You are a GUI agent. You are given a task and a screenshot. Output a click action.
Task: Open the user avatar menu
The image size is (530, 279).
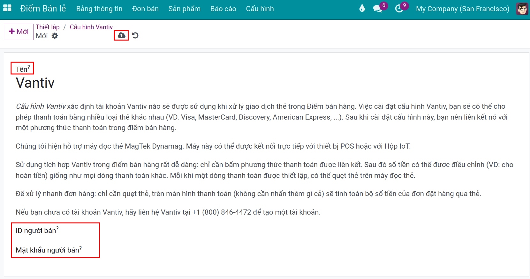[x=522, y=9]
